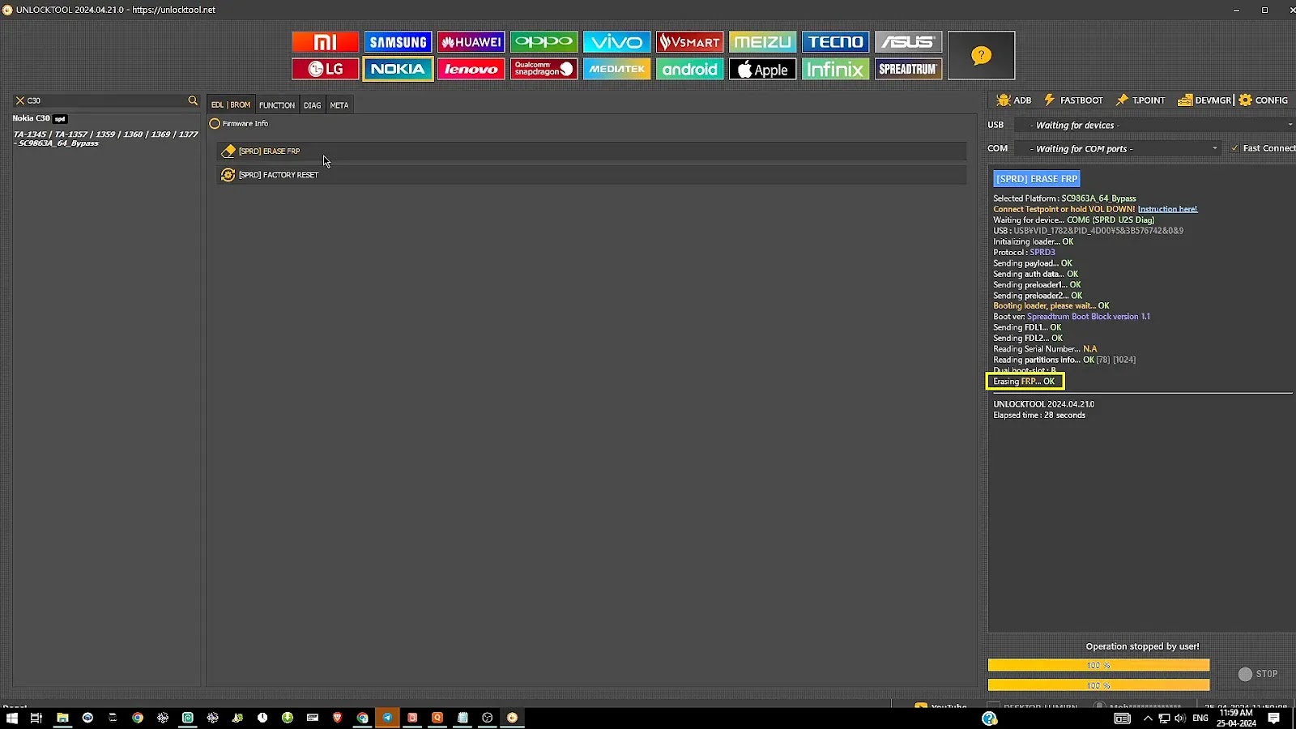
Task: Select the android brand logo
Action: pyautogui.click(x=689, y=69)
